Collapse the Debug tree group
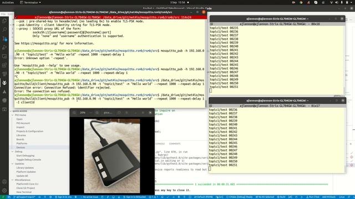Viewport: 355px width, 199px height. (x=13, y=151)
